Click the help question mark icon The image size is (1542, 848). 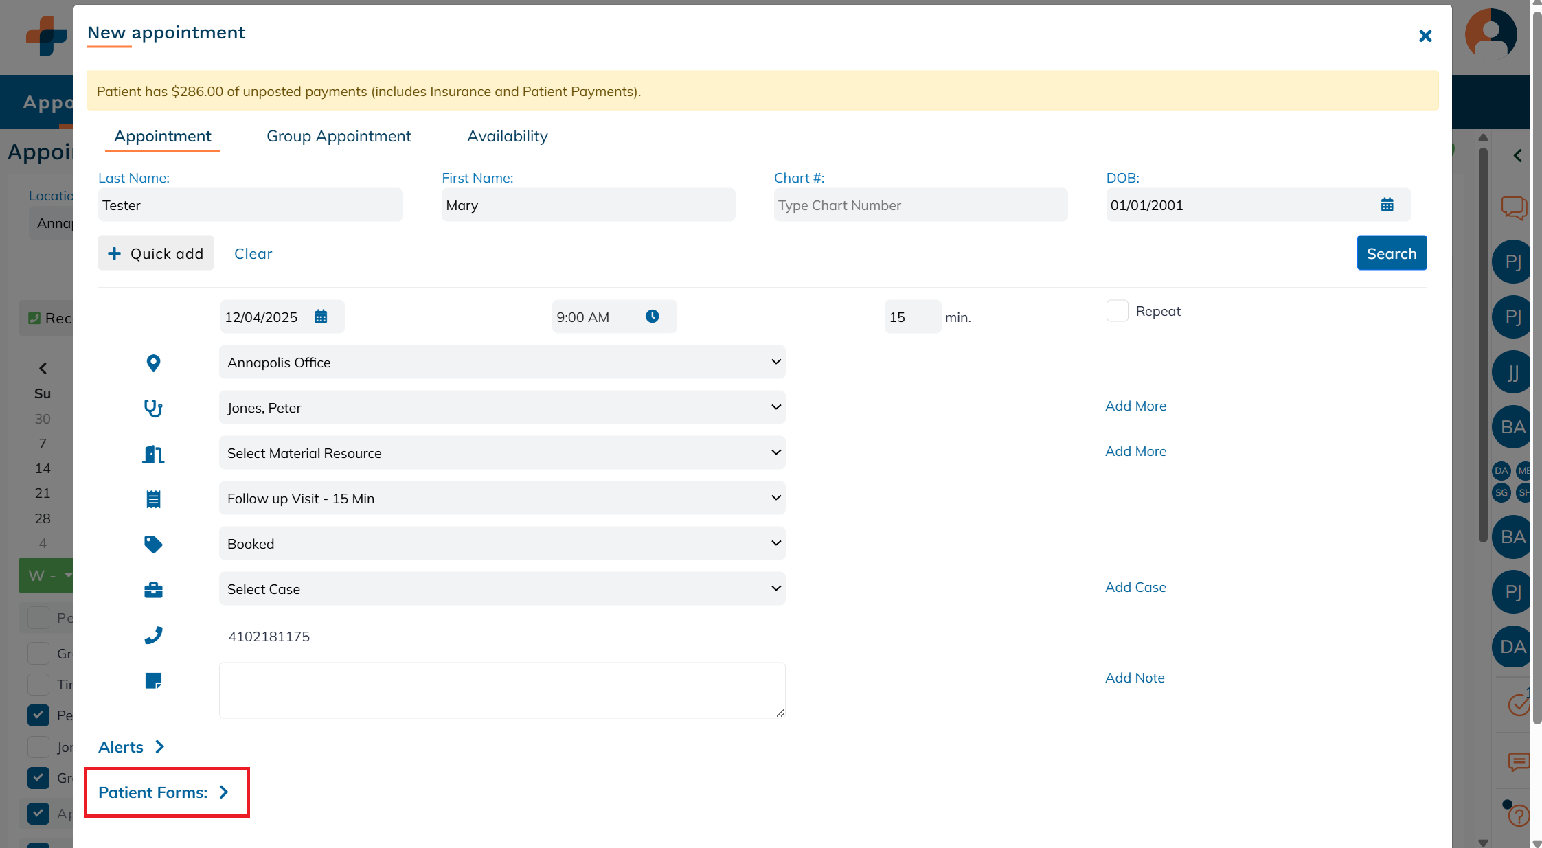1518,816
